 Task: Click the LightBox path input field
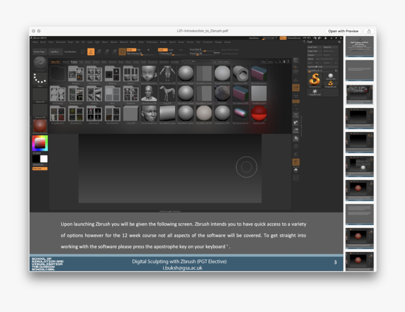[x=202, y=62]
